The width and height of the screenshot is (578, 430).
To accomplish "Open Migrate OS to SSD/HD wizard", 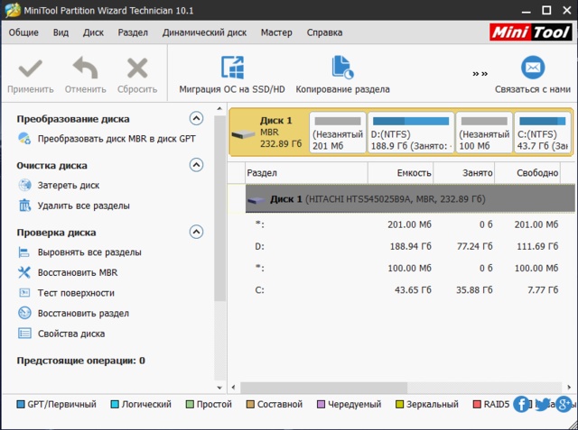I will point(232,69).
